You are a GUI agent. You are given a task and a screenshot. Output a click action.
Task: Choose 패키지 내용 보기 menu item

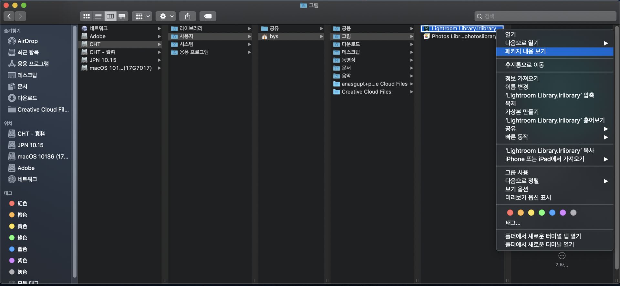pyautogui.click(x=554, y=51)
